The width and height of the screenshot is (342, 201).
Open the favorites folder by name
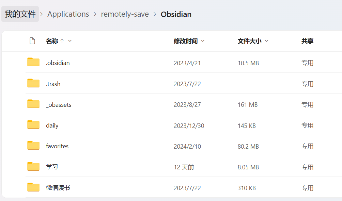click(57, 146)
